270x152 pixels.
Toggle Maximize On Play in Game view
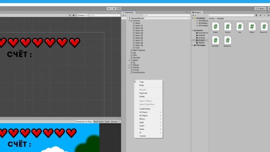[84, 122]
